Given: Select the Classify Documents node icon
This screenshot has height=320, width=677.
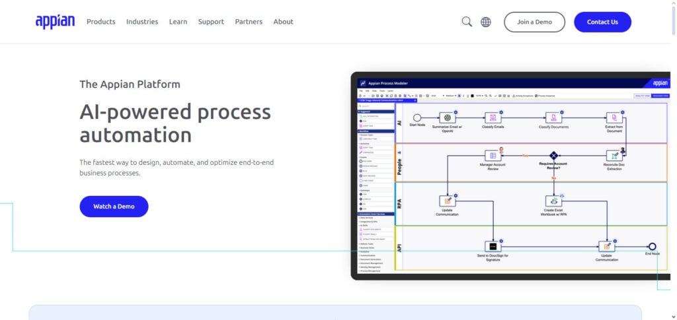Looking at the screenshot, I should pos(553,117).
